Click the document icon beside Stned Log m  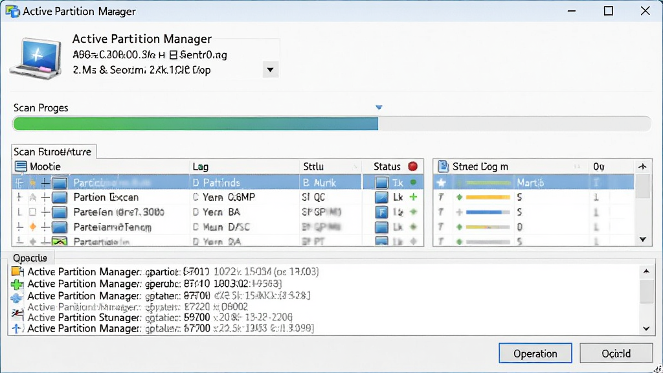click(443, 166)
